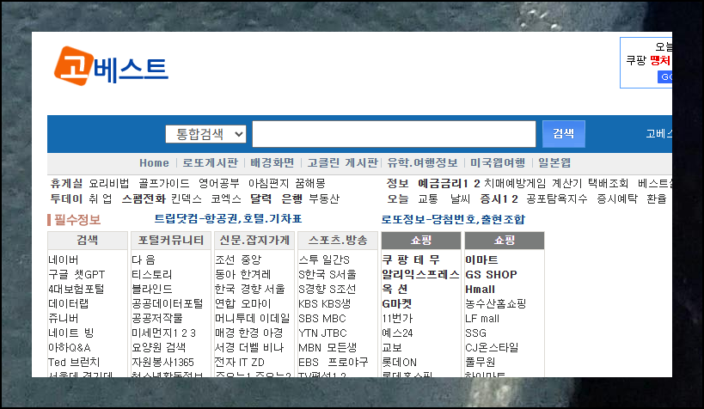The height and width of the screenshot is (409, 704).
Task: Open 미국웹여행 menu item
Action: 498,163
